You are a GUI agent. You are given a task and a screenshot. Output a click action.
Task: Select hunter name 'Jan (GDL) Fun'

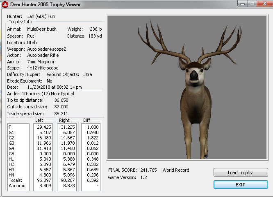41,16
